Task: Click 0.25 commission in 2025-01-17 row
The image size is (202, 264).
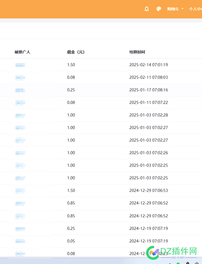Action: (71, 90)
